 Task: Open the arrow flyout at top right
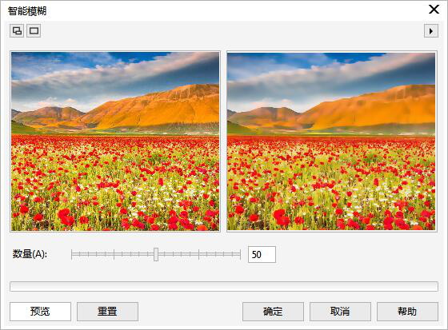(x=431, y=31)
